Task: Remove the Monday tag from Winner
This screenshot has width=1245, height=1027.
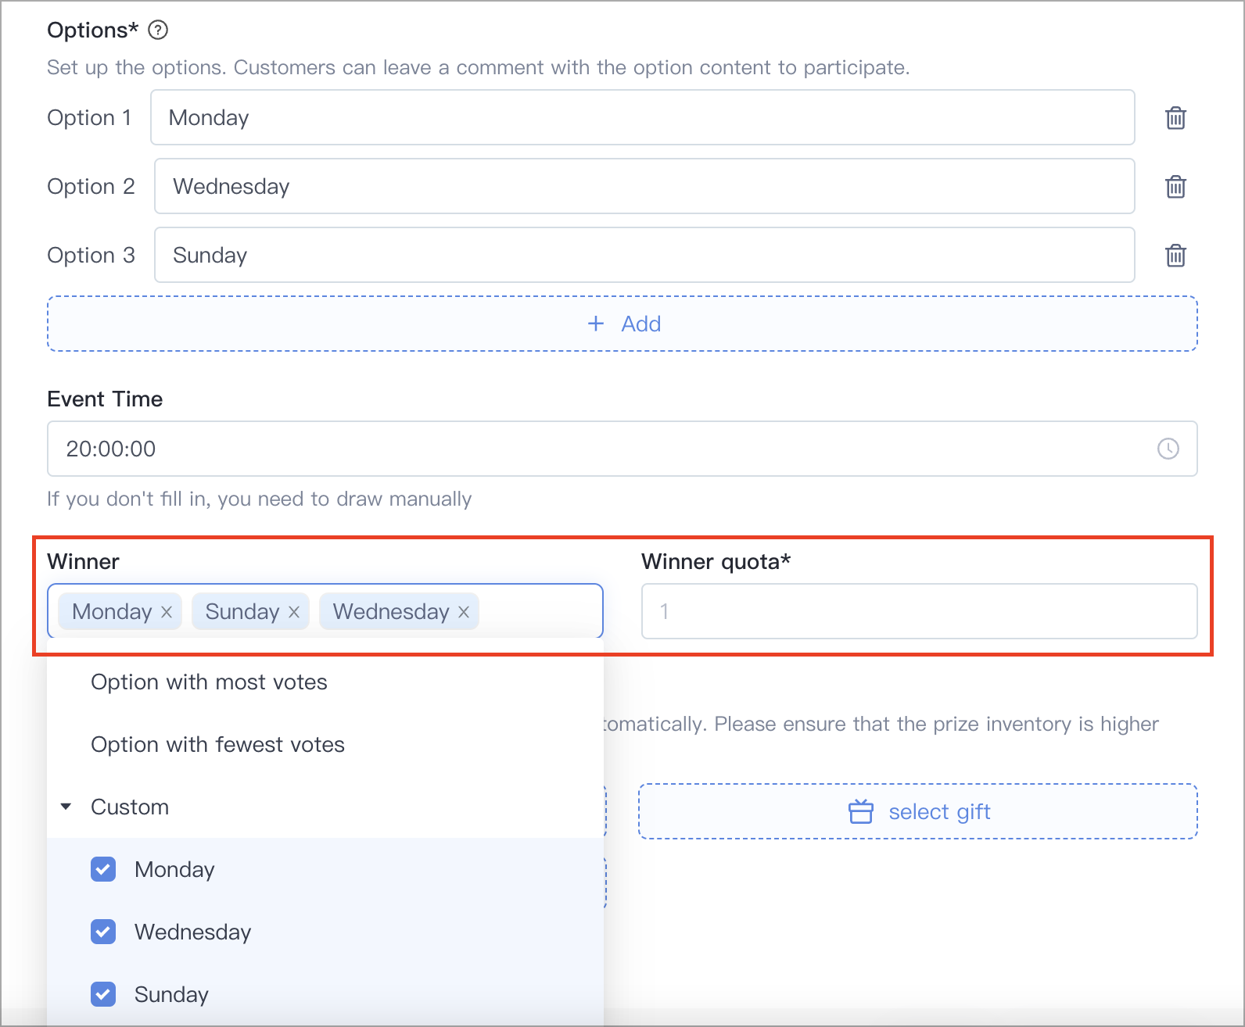Action: pos(167,612)
